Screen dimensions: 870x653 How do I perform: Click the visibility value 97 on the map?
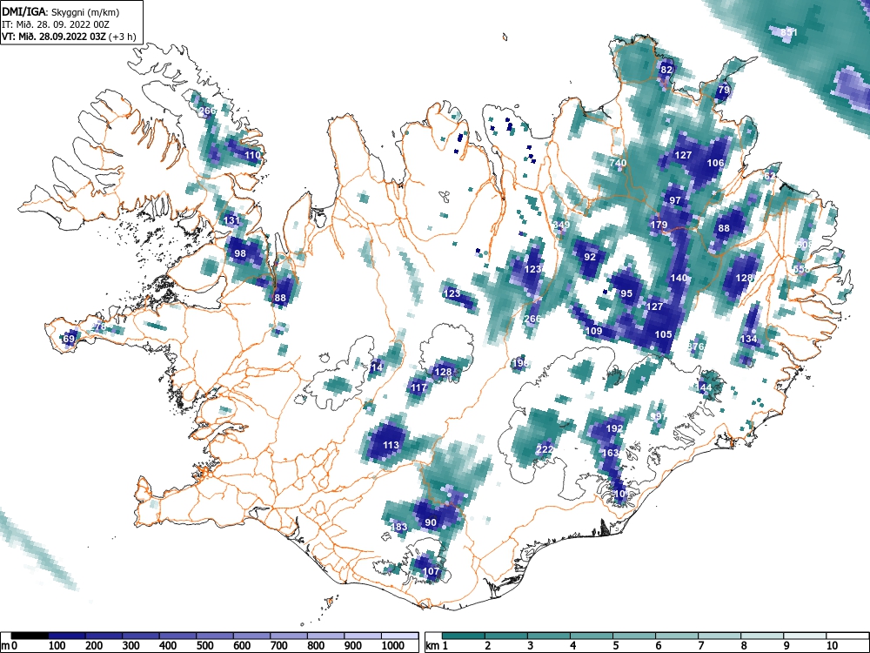pos(675,200)
